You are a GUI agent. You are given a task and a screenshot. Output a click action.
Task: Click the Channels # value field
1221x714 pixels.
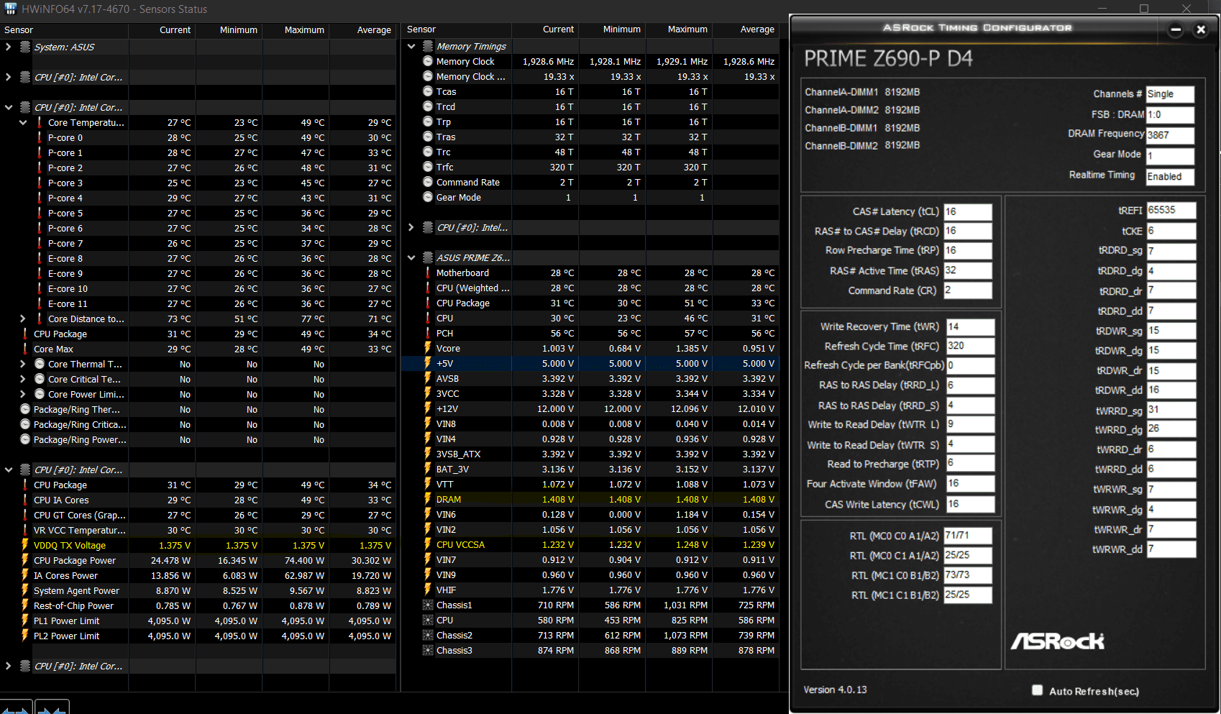point(1170,94)
